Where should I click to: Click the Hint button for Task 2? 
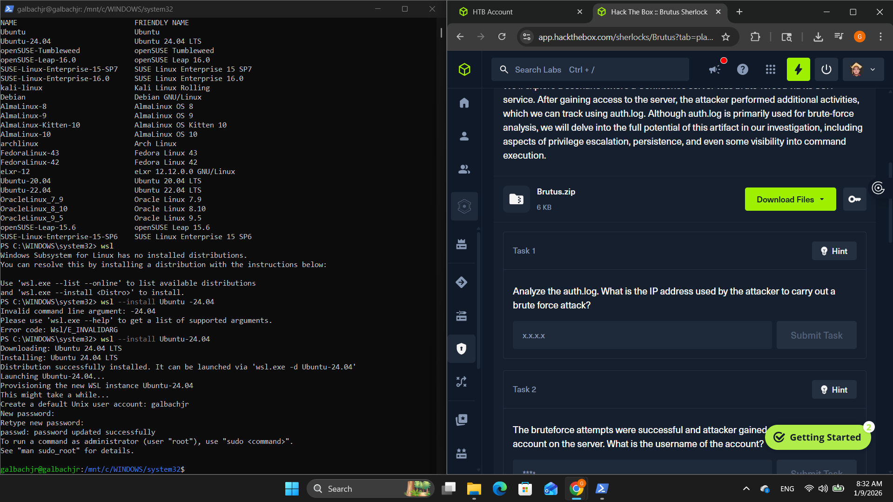tap(834, 389)
